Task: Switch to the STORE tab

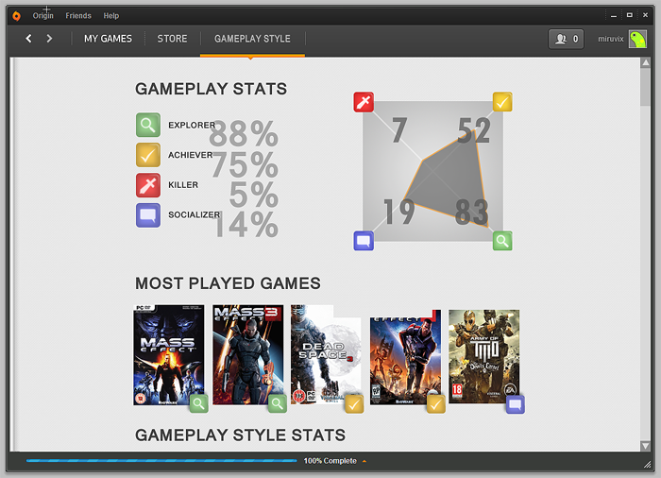Action: pos(172,39)
